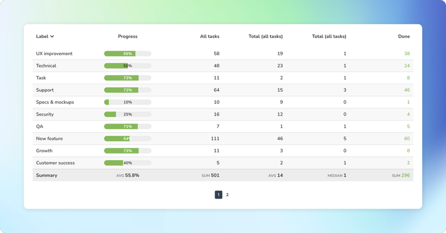This screenshot has height=233, width=446.
Task: Click Total value 12 in Security row
Action: pyautogui.click(x=280, y=114)
